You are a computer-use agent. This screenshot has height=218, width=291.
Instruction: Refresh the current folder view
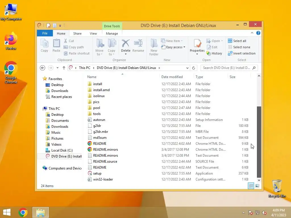(x=194, y=68)
